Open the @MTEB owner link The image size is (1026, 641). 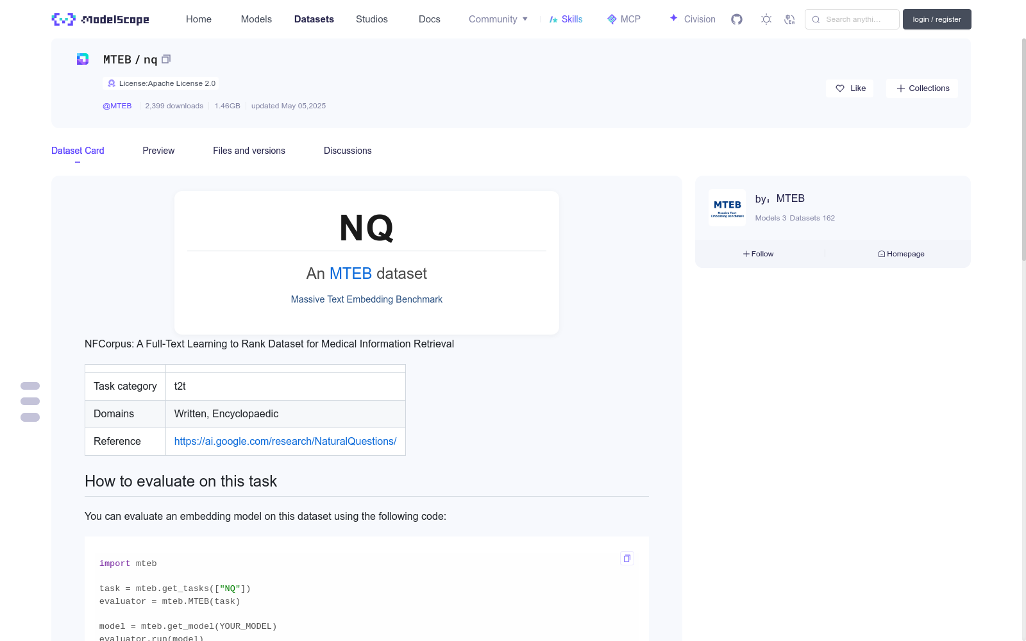[117, 106]
